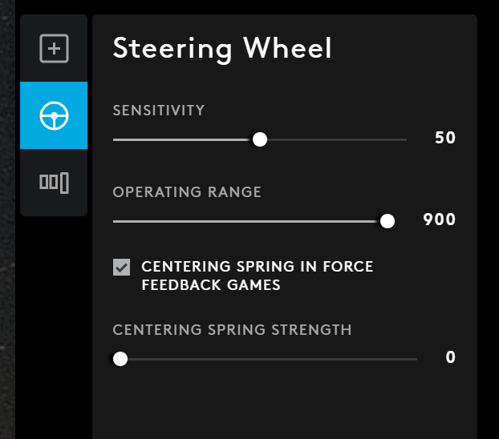Click the CENTERING SPRING STRENGTH label text
Viewport: 499px width, 439px height.
tap(232, 329)
